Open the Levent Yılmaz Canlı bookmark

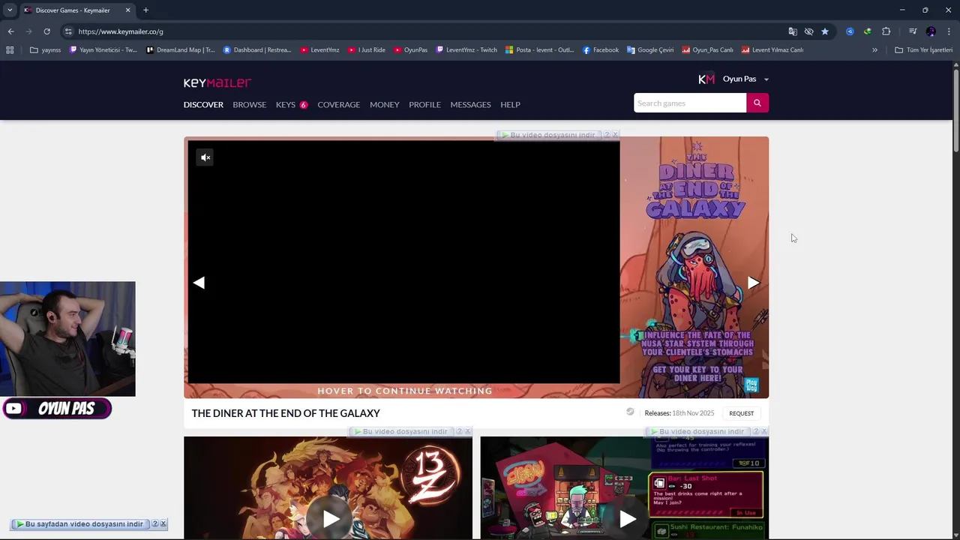click(772, 50)
